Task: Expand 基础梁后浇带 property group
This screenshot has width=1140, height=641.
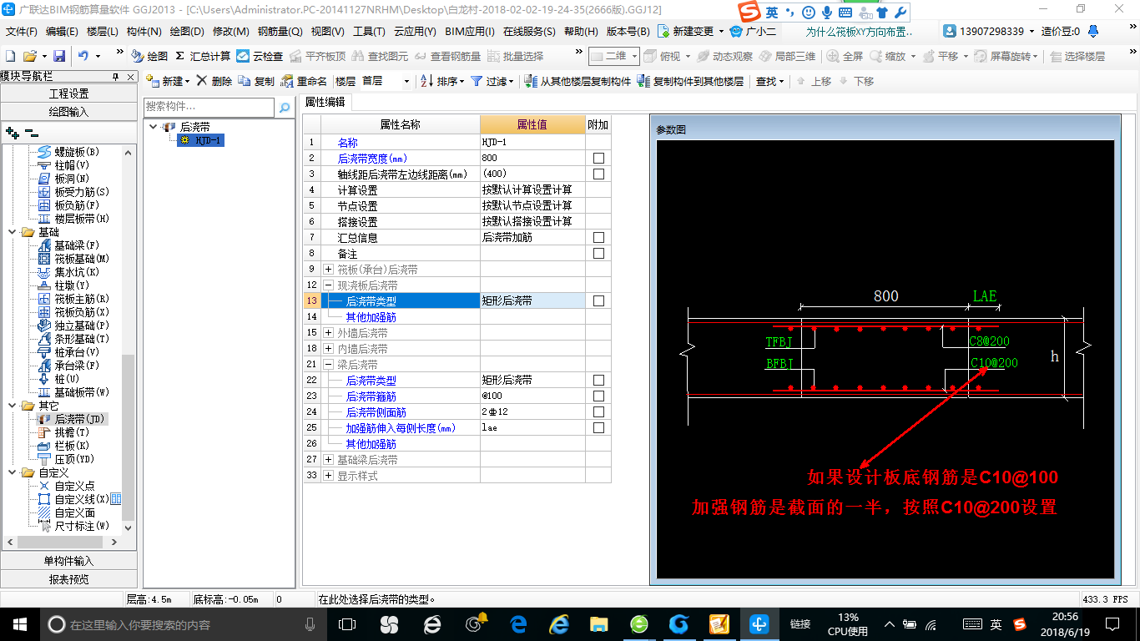Action: (329, 460)
